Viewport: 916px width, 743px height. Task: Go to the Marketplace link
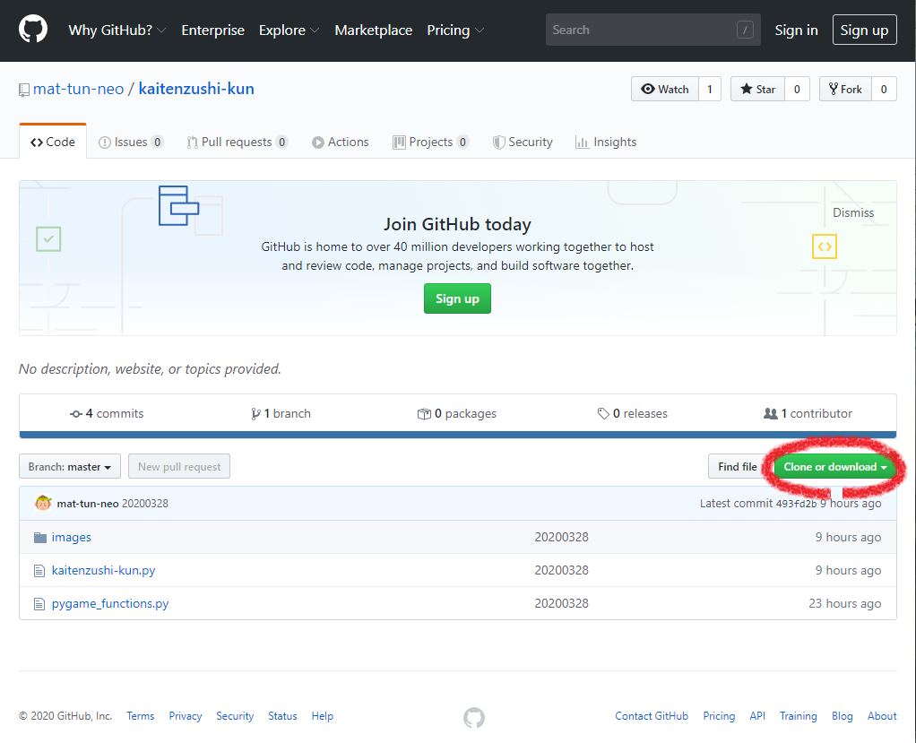pos(373,30)
